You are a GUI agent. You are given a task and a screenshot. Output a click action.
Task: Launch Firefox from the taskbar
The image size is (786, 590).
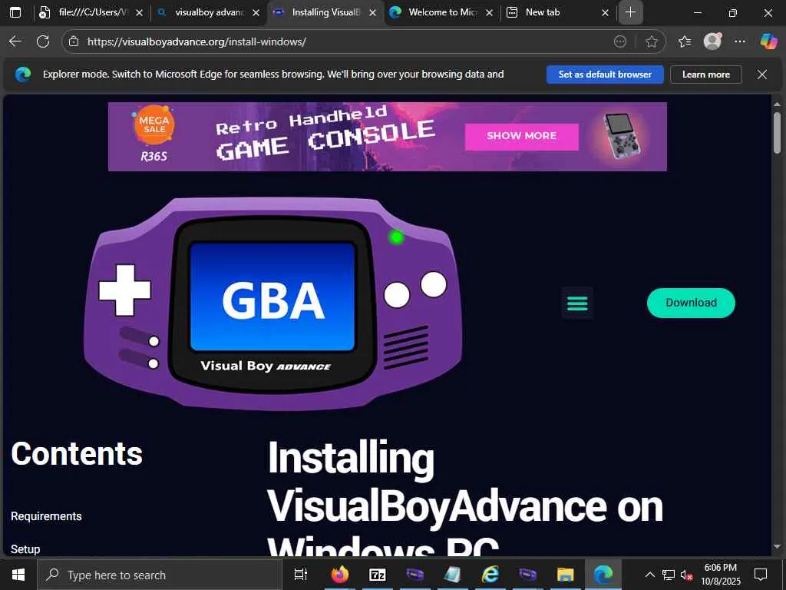click(x=339, y=575)
